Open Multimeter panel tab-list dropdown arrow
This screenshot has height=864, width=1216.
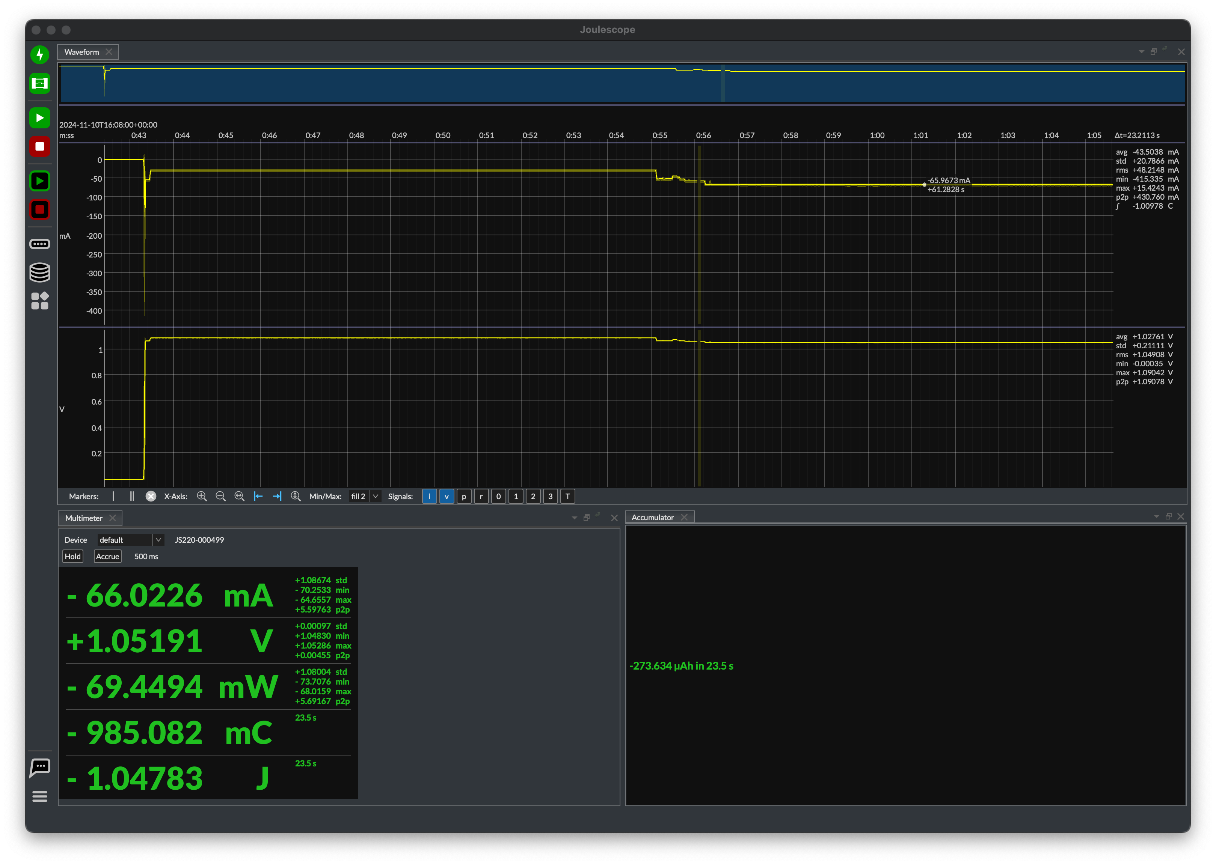point(575,518)
